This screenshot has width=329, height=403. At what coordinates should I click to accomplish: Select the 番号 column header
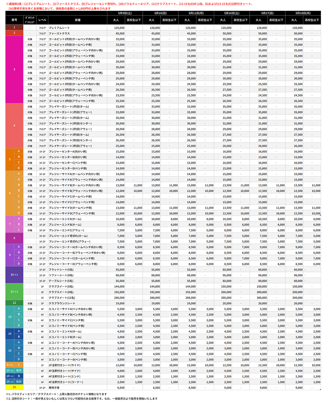[14, 20]
